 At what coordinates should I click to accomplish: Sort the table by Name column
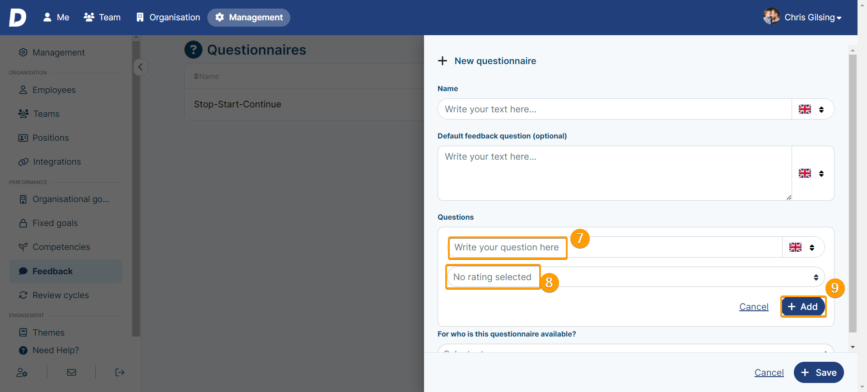pos(206,76)
